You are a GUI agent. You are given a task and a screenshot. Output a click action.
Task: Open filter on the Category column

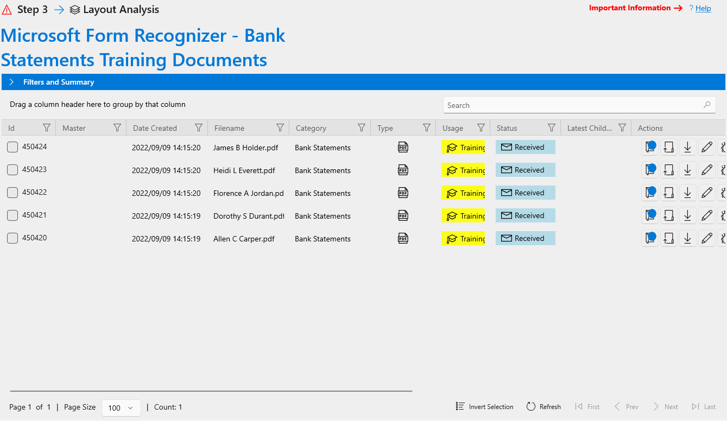click(362, 127)
